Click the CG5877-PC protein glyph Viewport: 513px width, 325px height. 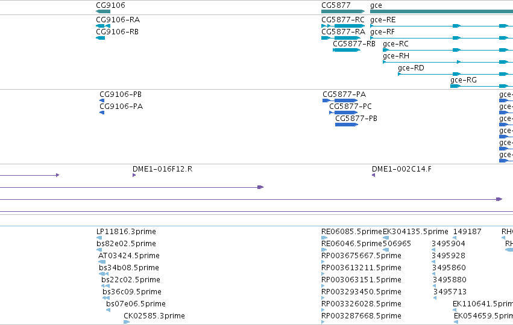click(x=343, y=113)
